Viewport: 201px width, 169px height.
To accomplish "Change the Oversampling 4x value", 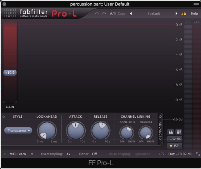I will click(68, 154).
